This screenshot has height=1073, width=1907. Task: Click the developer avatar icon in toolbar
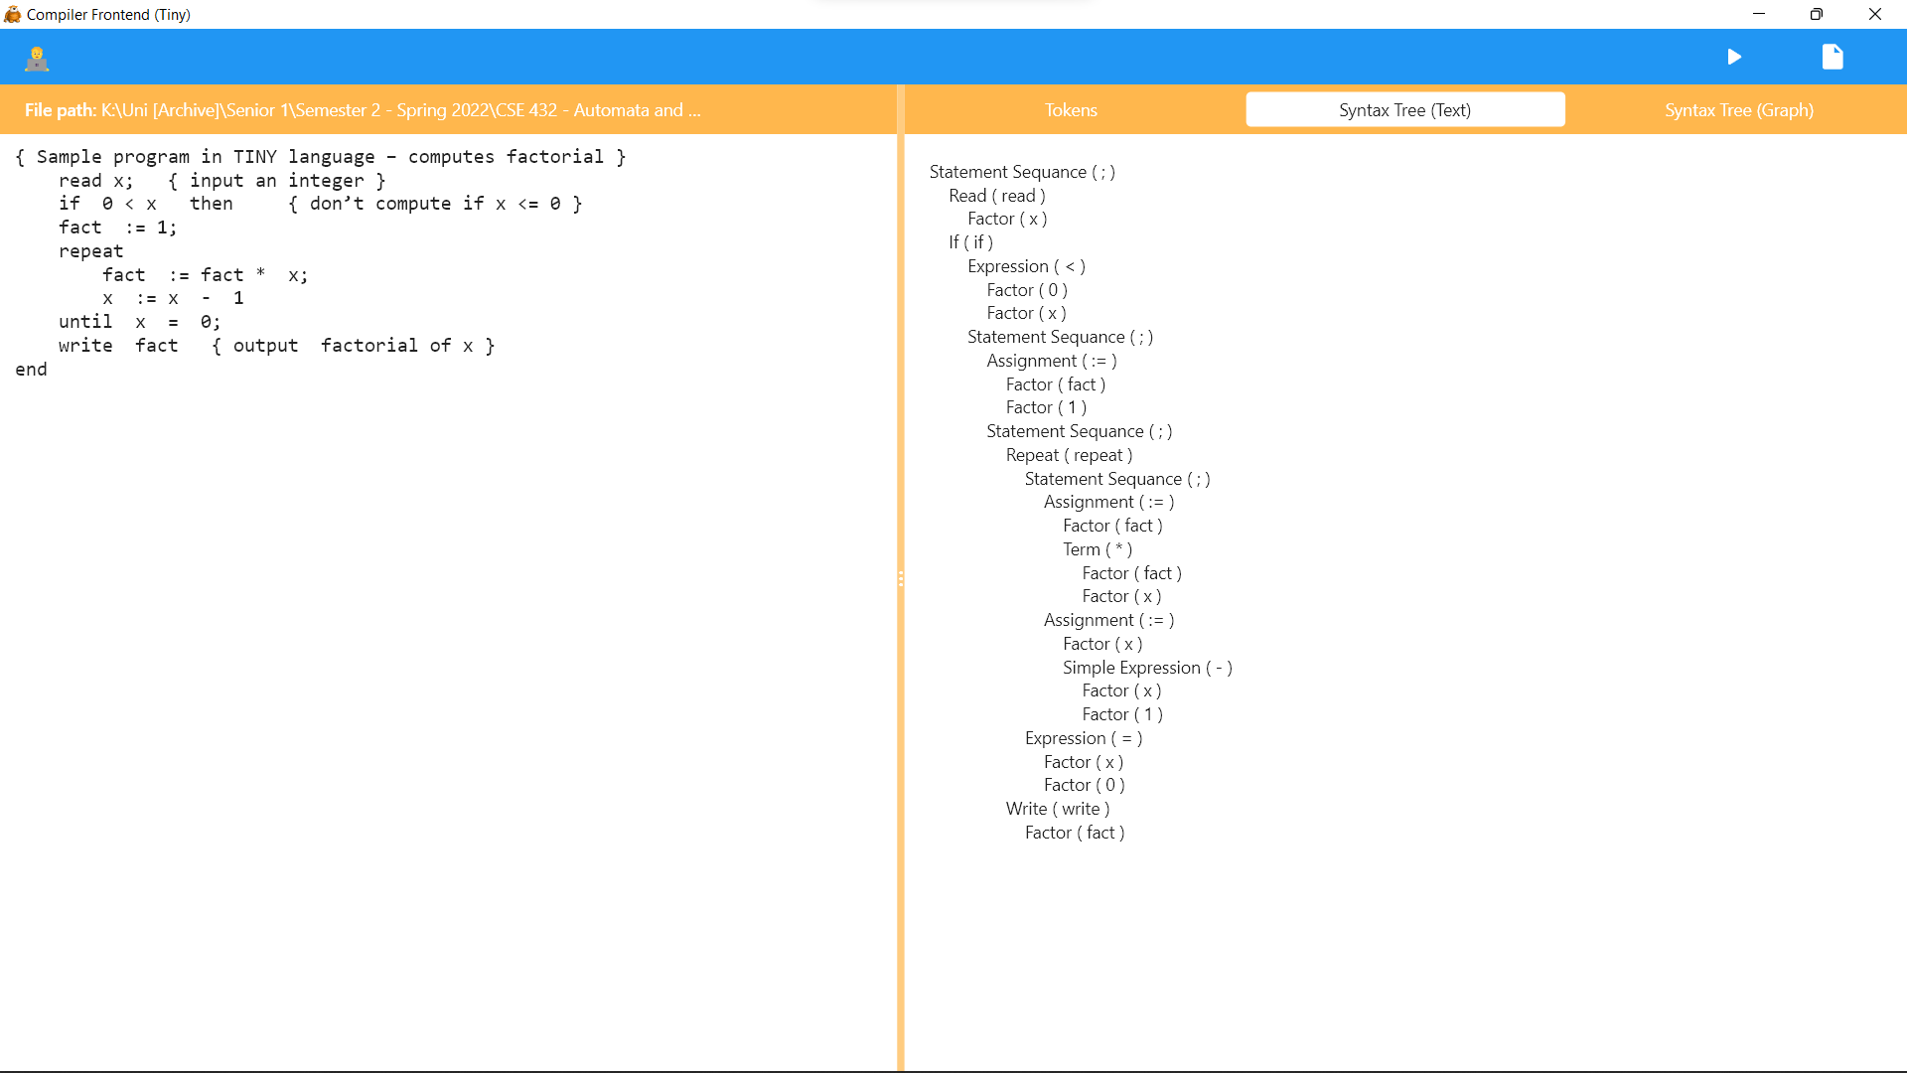pos(37,59)
